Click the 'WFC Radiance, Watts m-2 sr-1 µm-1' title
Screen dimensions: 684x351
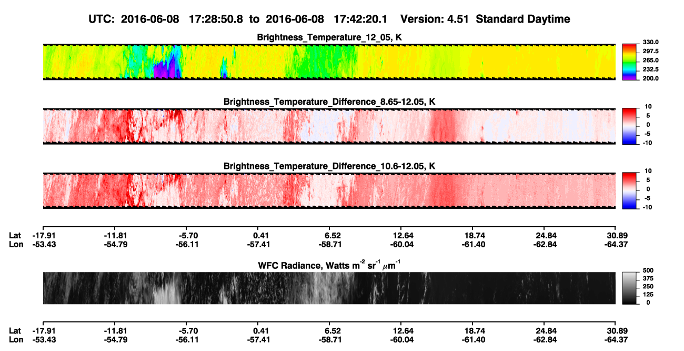pyautogui.click(x=329, y=264)
